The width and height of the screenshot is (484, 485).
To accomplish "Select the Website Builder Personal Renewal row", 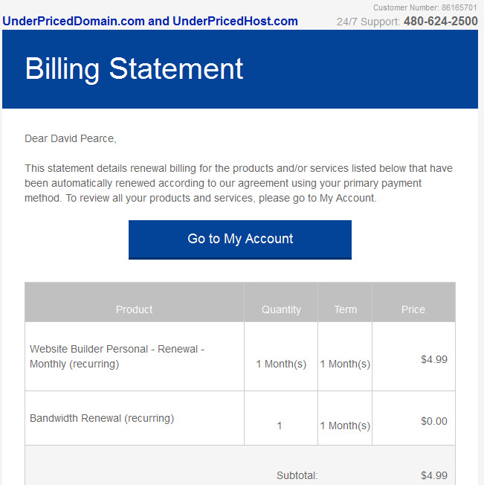I will (240, 356).
